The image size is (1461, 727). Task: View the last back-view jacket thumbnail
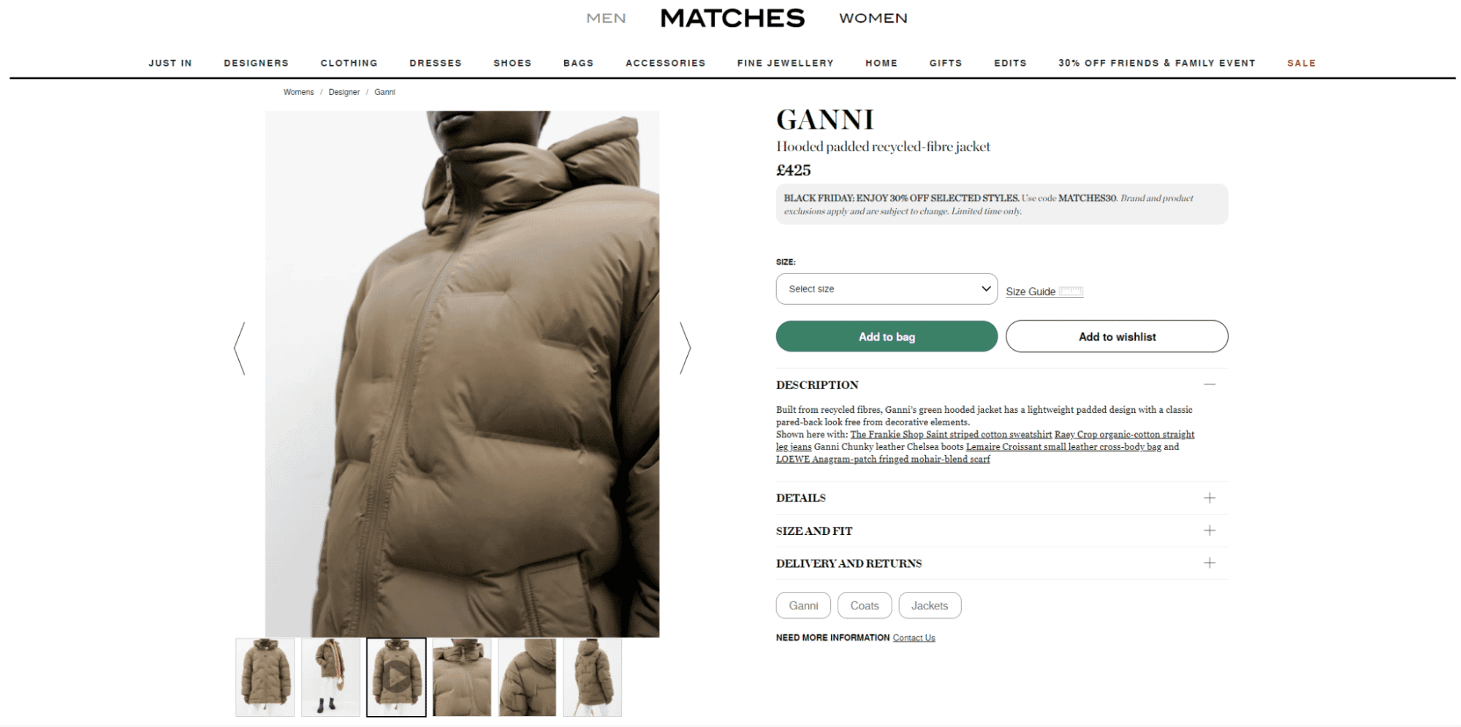(x=593, y=677)
